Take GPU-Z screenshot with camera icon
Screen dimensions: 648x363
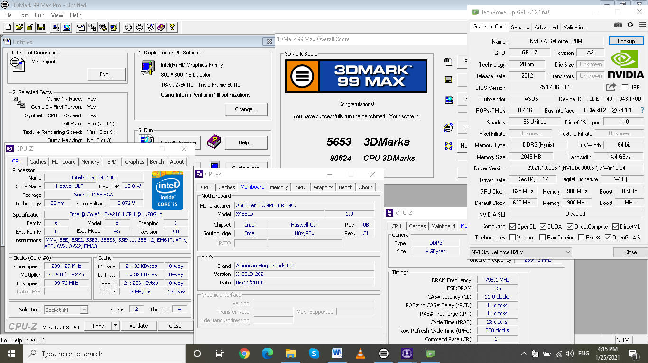[x=618, y=25]
